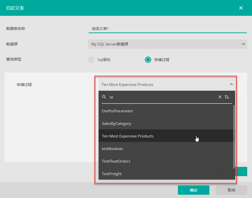Choose SalesByCategory from the list
252x198 pixels.
pyautogui.click(x=116, y=123)
